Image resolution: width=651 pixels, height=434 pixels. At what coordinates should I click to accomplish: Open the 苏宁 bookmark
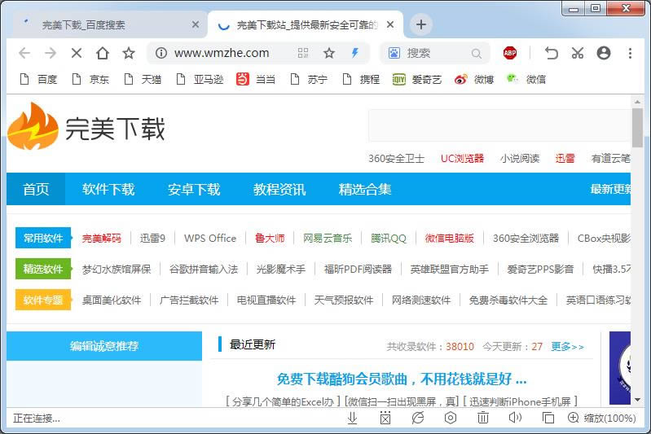click(x=309, y=79)
